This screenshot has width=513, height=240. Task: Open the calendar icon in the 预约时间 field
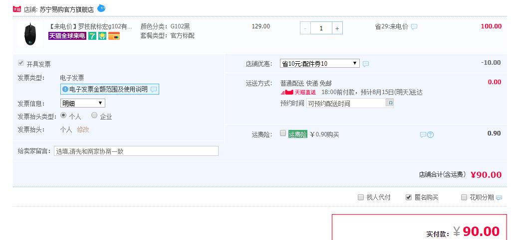(x=389, y=103)
